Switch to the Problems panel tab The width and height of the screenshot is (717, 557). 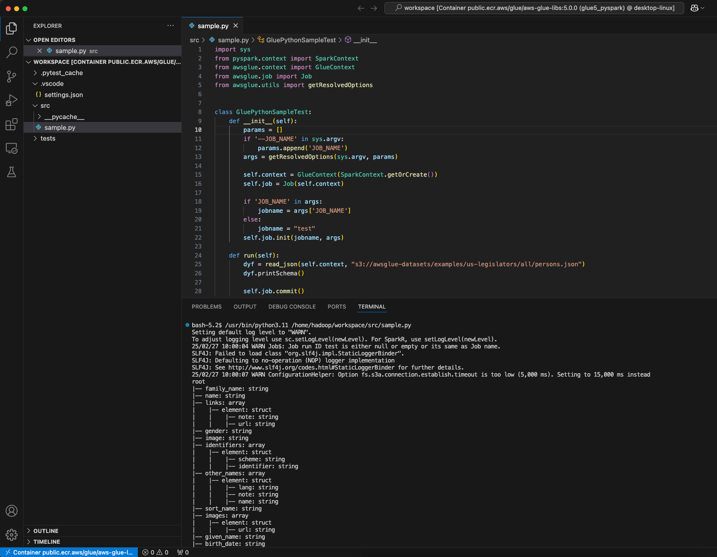click(x=207, y=306)
